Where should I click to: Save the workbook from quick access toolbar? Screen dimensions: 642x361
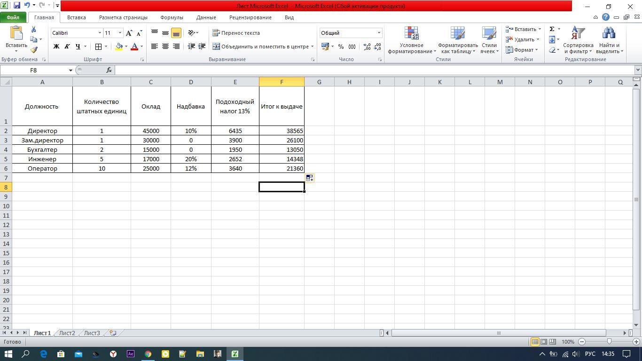tap(17, 6)
